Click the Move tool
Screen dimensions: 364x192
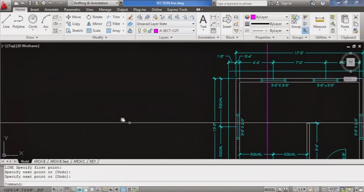(73, 17)
